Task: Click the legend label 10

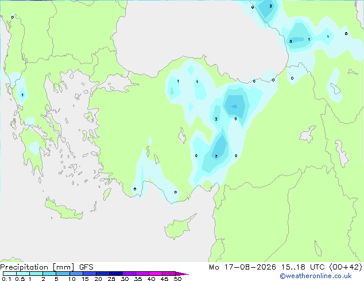Action: coord(72,279)
